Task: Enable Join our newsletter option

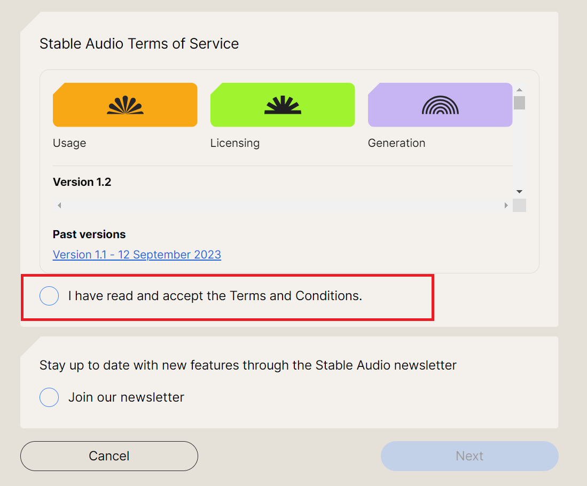Action: [x=49, y=397]
